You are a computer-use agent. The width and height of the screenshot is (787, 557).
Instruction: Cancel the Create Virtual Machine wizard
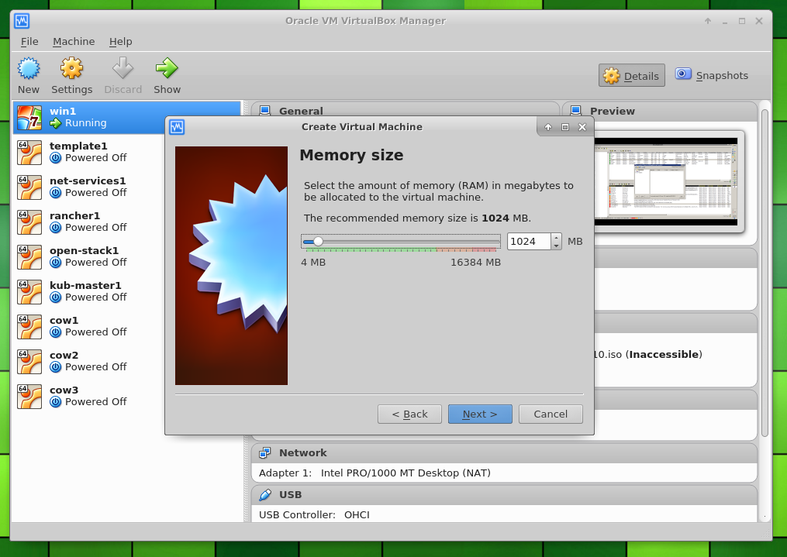coord(551,414)
